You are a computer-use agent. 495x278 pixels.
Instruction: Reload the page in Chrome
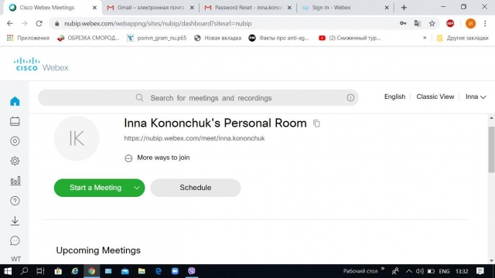click(x=39, y=23)
